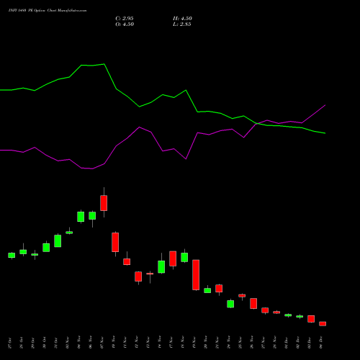Image resolution: width=360 pixels, height=360 pixels.
Task: Click the red candle at the 07 Nov peak
Action: pyautogui.click(x=104, y=203)
